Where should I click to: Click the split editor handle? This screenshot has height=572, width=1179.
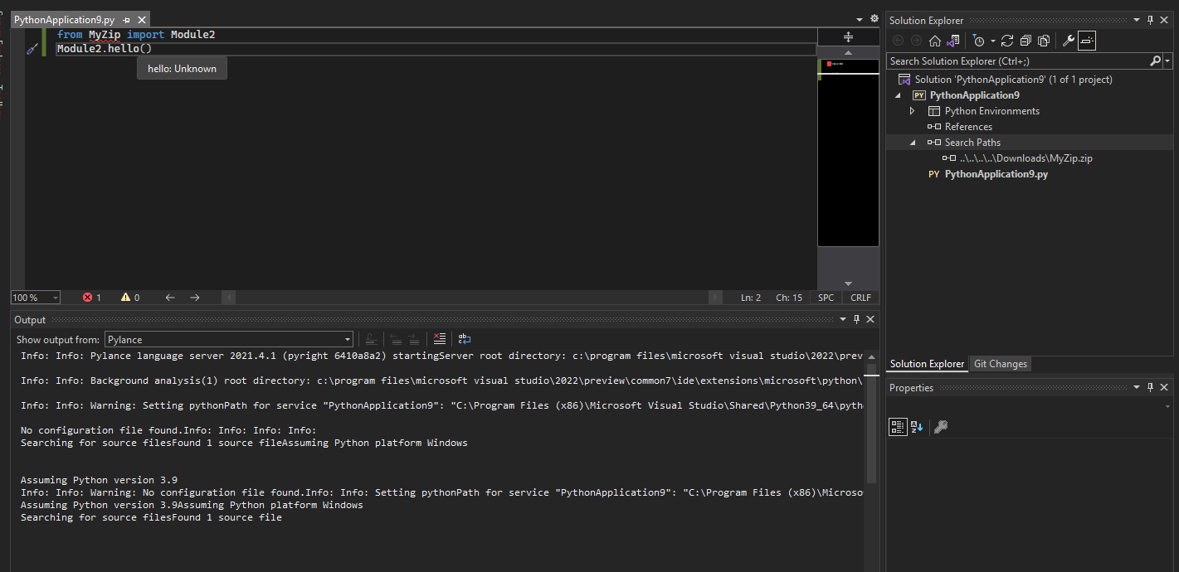[x=848, y=36]
